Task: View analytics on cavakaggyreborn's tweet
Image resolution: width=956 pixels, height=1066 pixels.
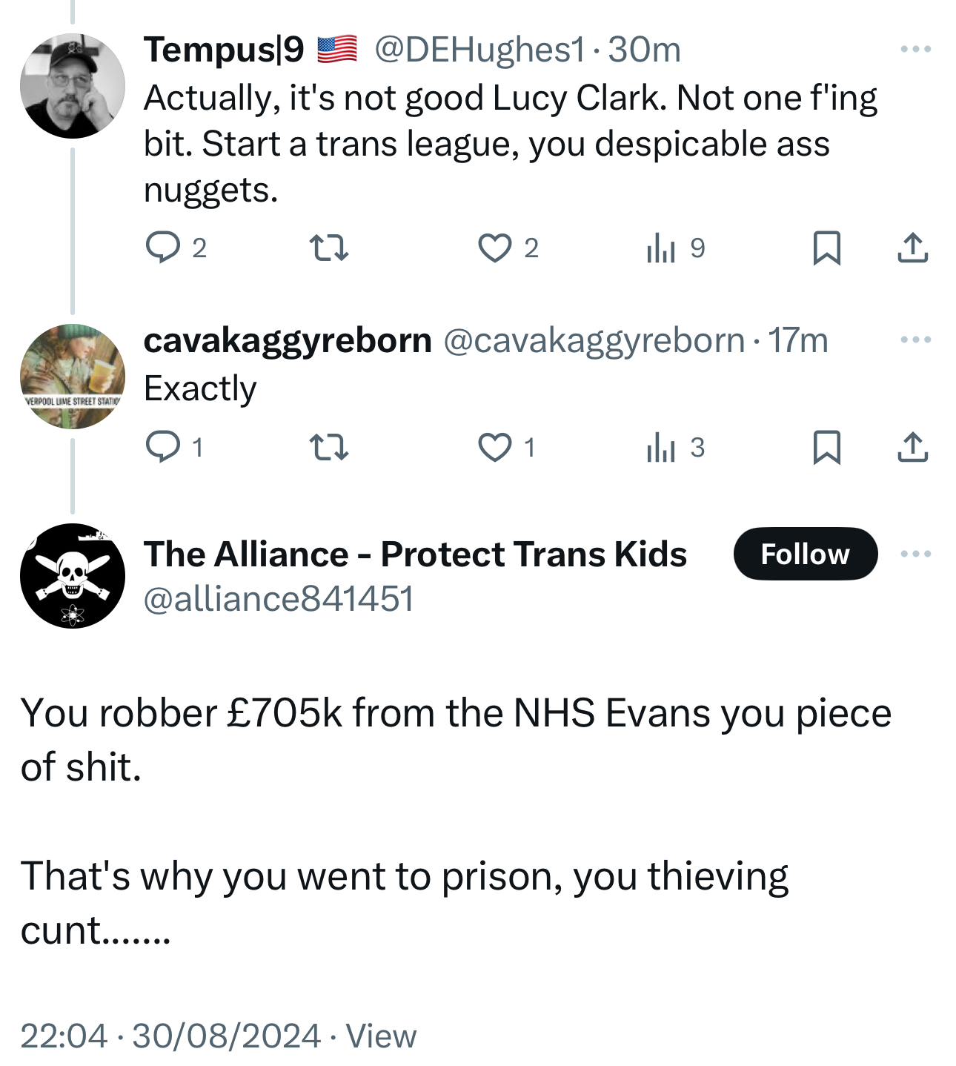Action: pyautogui.click(x=661, y=447)
